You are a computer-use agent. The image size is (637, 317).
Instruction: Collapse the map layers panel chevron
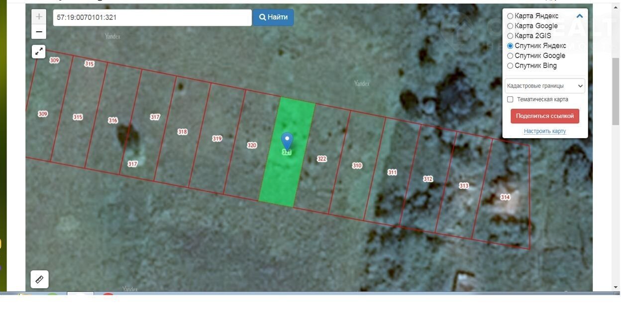pos(579,16)
